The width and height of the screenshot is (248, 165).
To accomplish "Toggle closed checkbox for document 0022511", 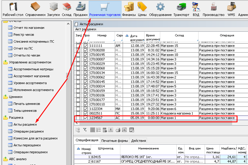I will pos(78,114).
